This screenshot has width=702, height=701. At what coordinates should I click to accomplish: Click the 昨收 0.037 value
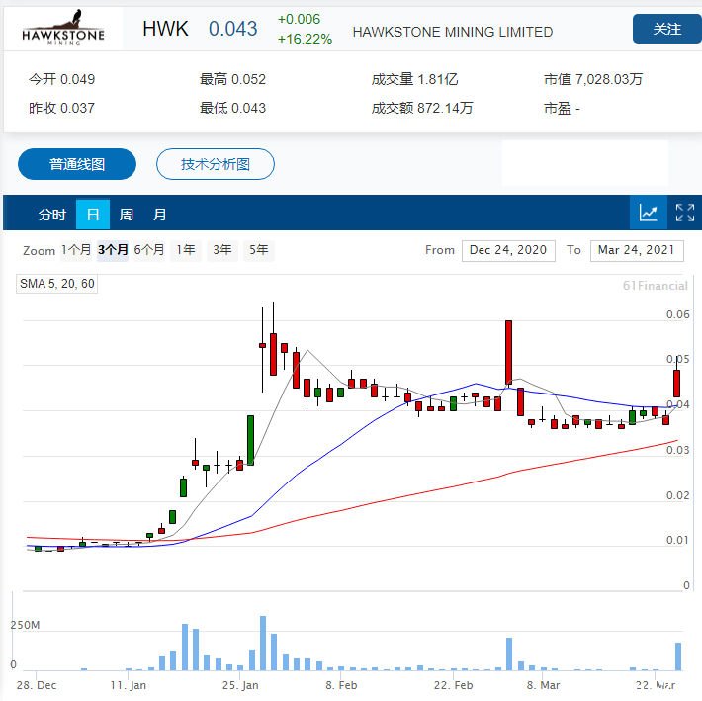61,108
